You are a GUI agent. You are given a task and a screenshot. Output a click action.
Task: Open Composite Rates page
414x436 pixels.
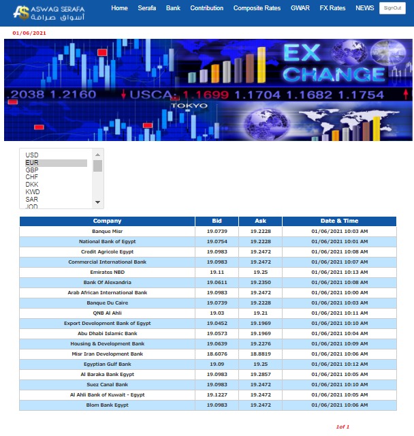tap(257, 8)
